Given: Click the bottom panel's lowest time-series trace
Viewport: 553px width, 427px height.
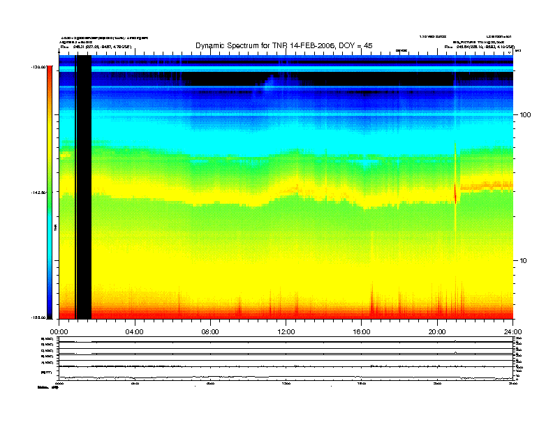Looking at the screenshot, I should click(286, 377).
